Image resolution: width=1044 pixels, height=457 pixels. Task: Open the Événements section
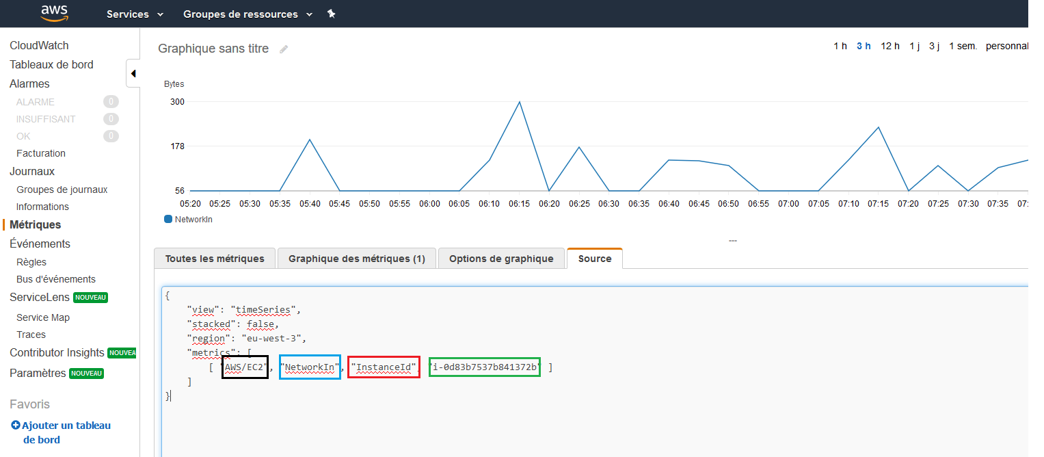click(x=40, y=244)
